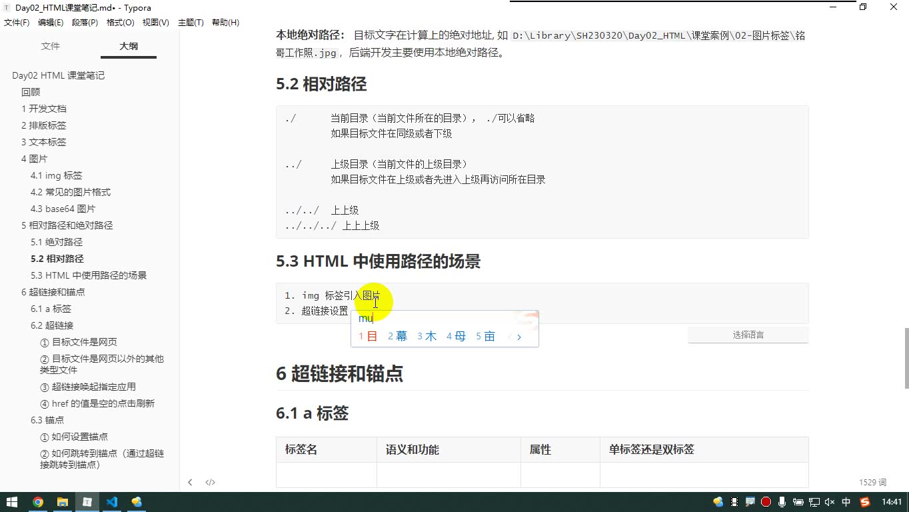
Task: Click the network icon in the system tray
Action: pos(814,502)
